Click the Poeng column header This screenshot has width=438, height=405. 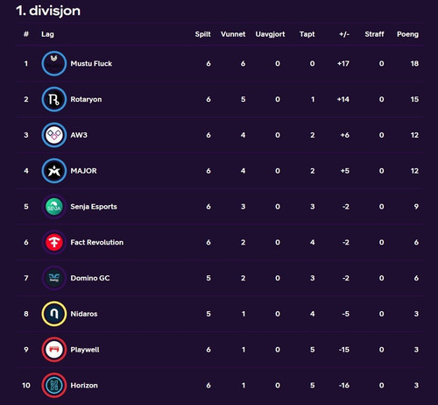tap(407, 34)
